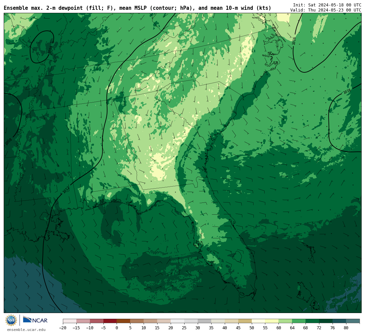
Task: Pick the colorbar swatch between 50 and 55
Action: tap(259, 321)
